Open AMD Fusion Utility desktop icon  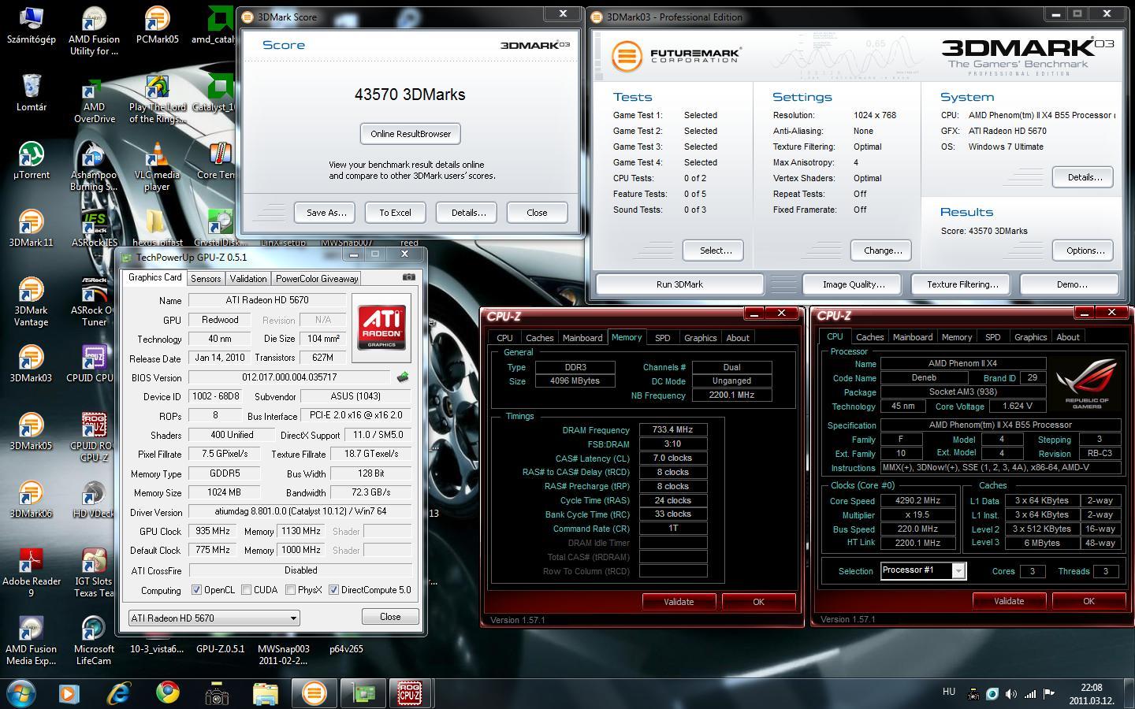(94, 30)
